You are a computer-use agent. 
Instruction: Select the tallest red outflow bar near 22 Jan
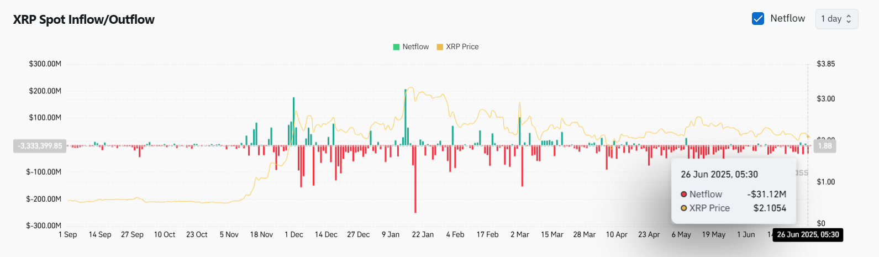[415, 182]
